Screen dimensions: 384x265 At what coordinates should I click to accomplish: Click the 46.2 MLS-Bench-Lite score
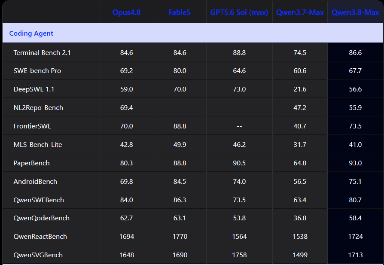(239, 144)
